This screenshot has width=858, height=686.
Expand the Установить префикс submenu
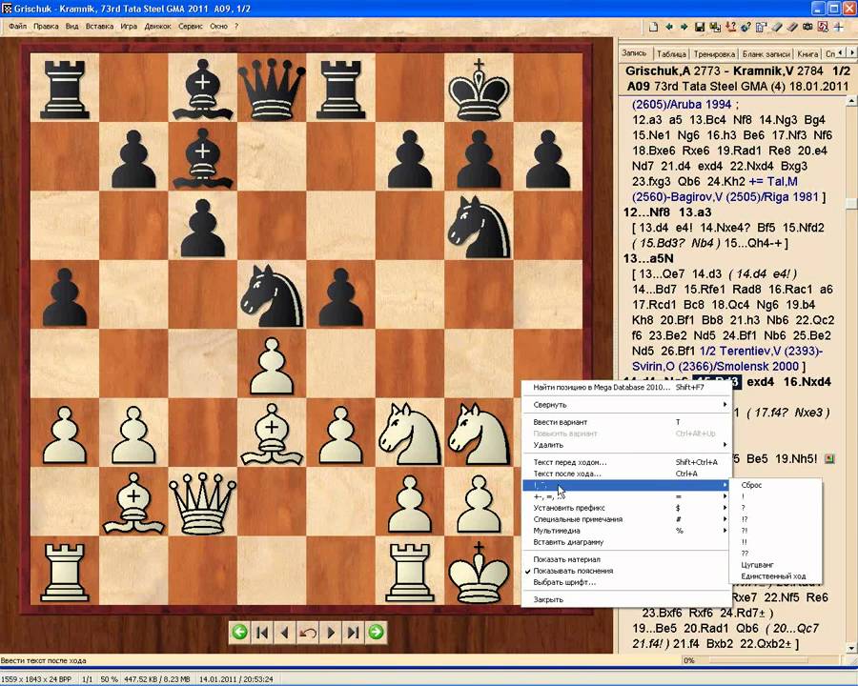[x=626, y=508]
